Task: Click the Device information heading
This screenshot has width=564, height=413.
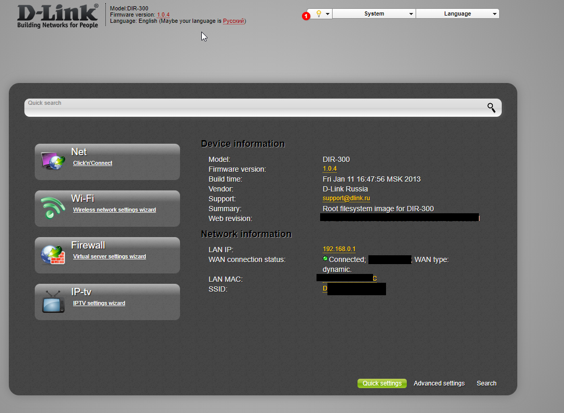Action: (x=243, y=144)
